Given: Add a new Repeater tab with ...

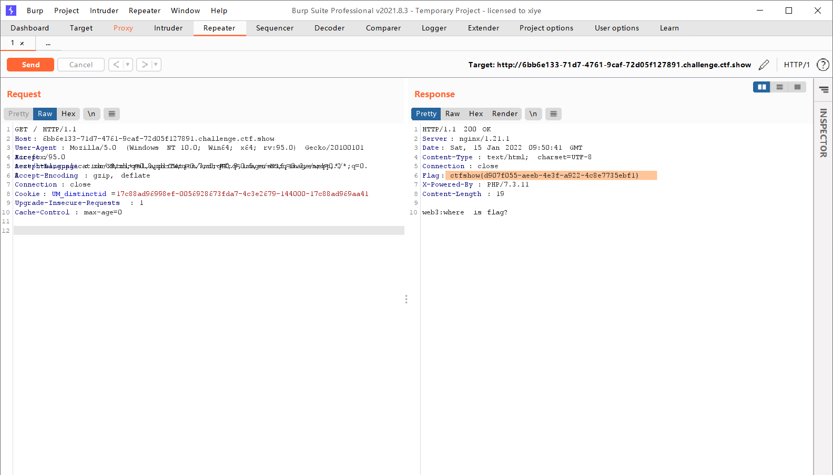Looking at the screenshot, I should 48,44.
